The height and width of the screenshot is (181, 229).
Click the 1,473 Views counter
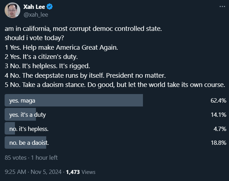[x=80, y=172]
